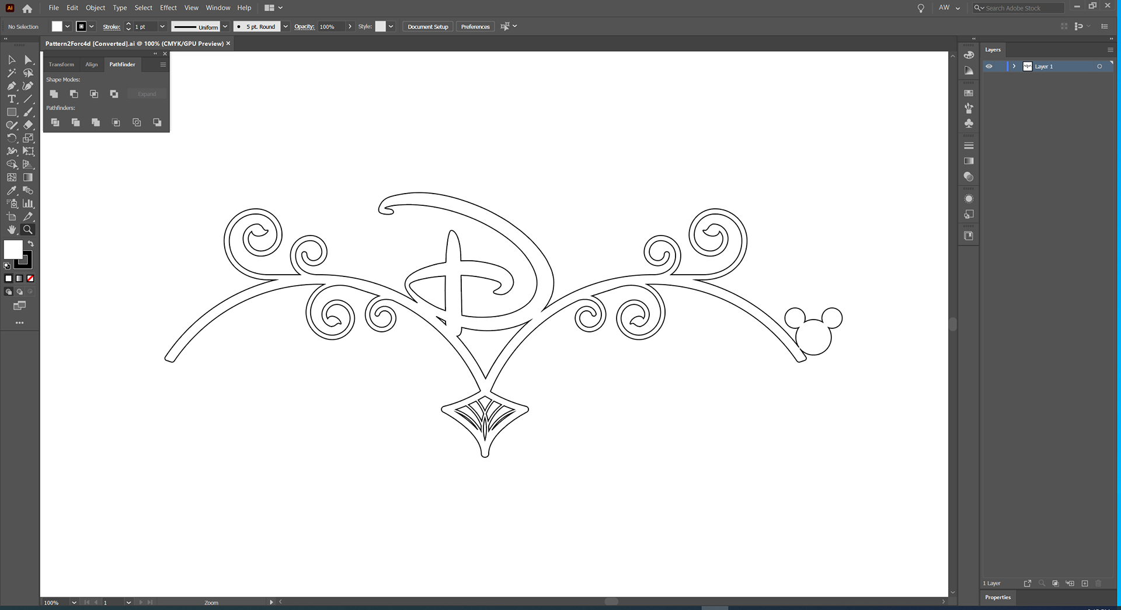
Task: Select the Selection tool arrow
Action: (x=12, y=59)
